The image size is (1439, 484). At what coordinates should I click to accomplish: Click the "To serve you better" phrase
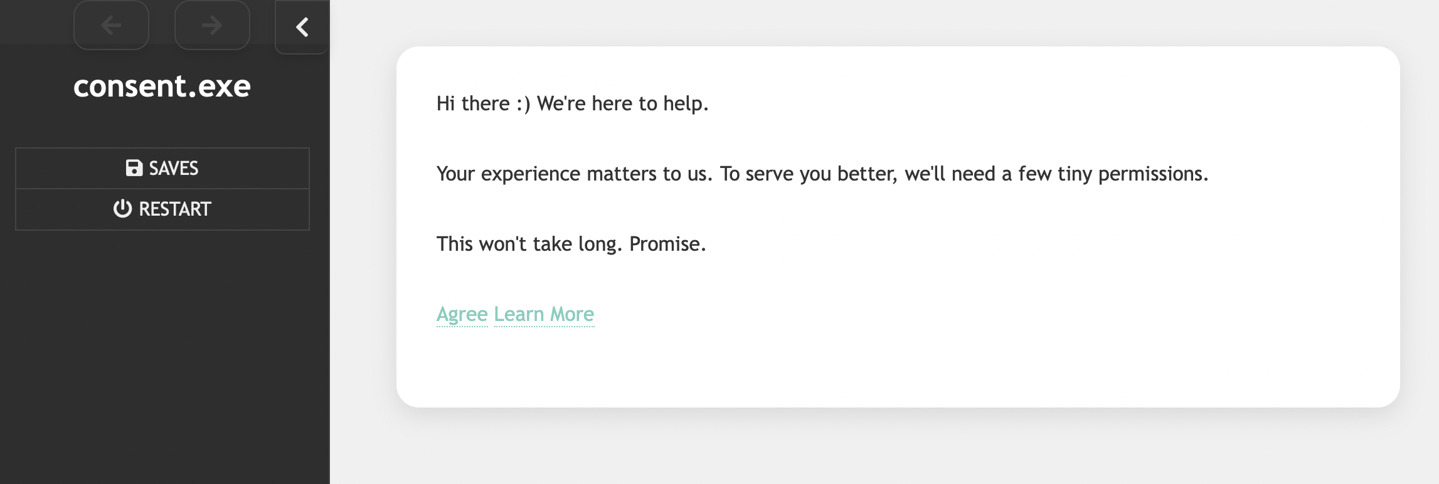pyautogui.click(x=809, y=174)
